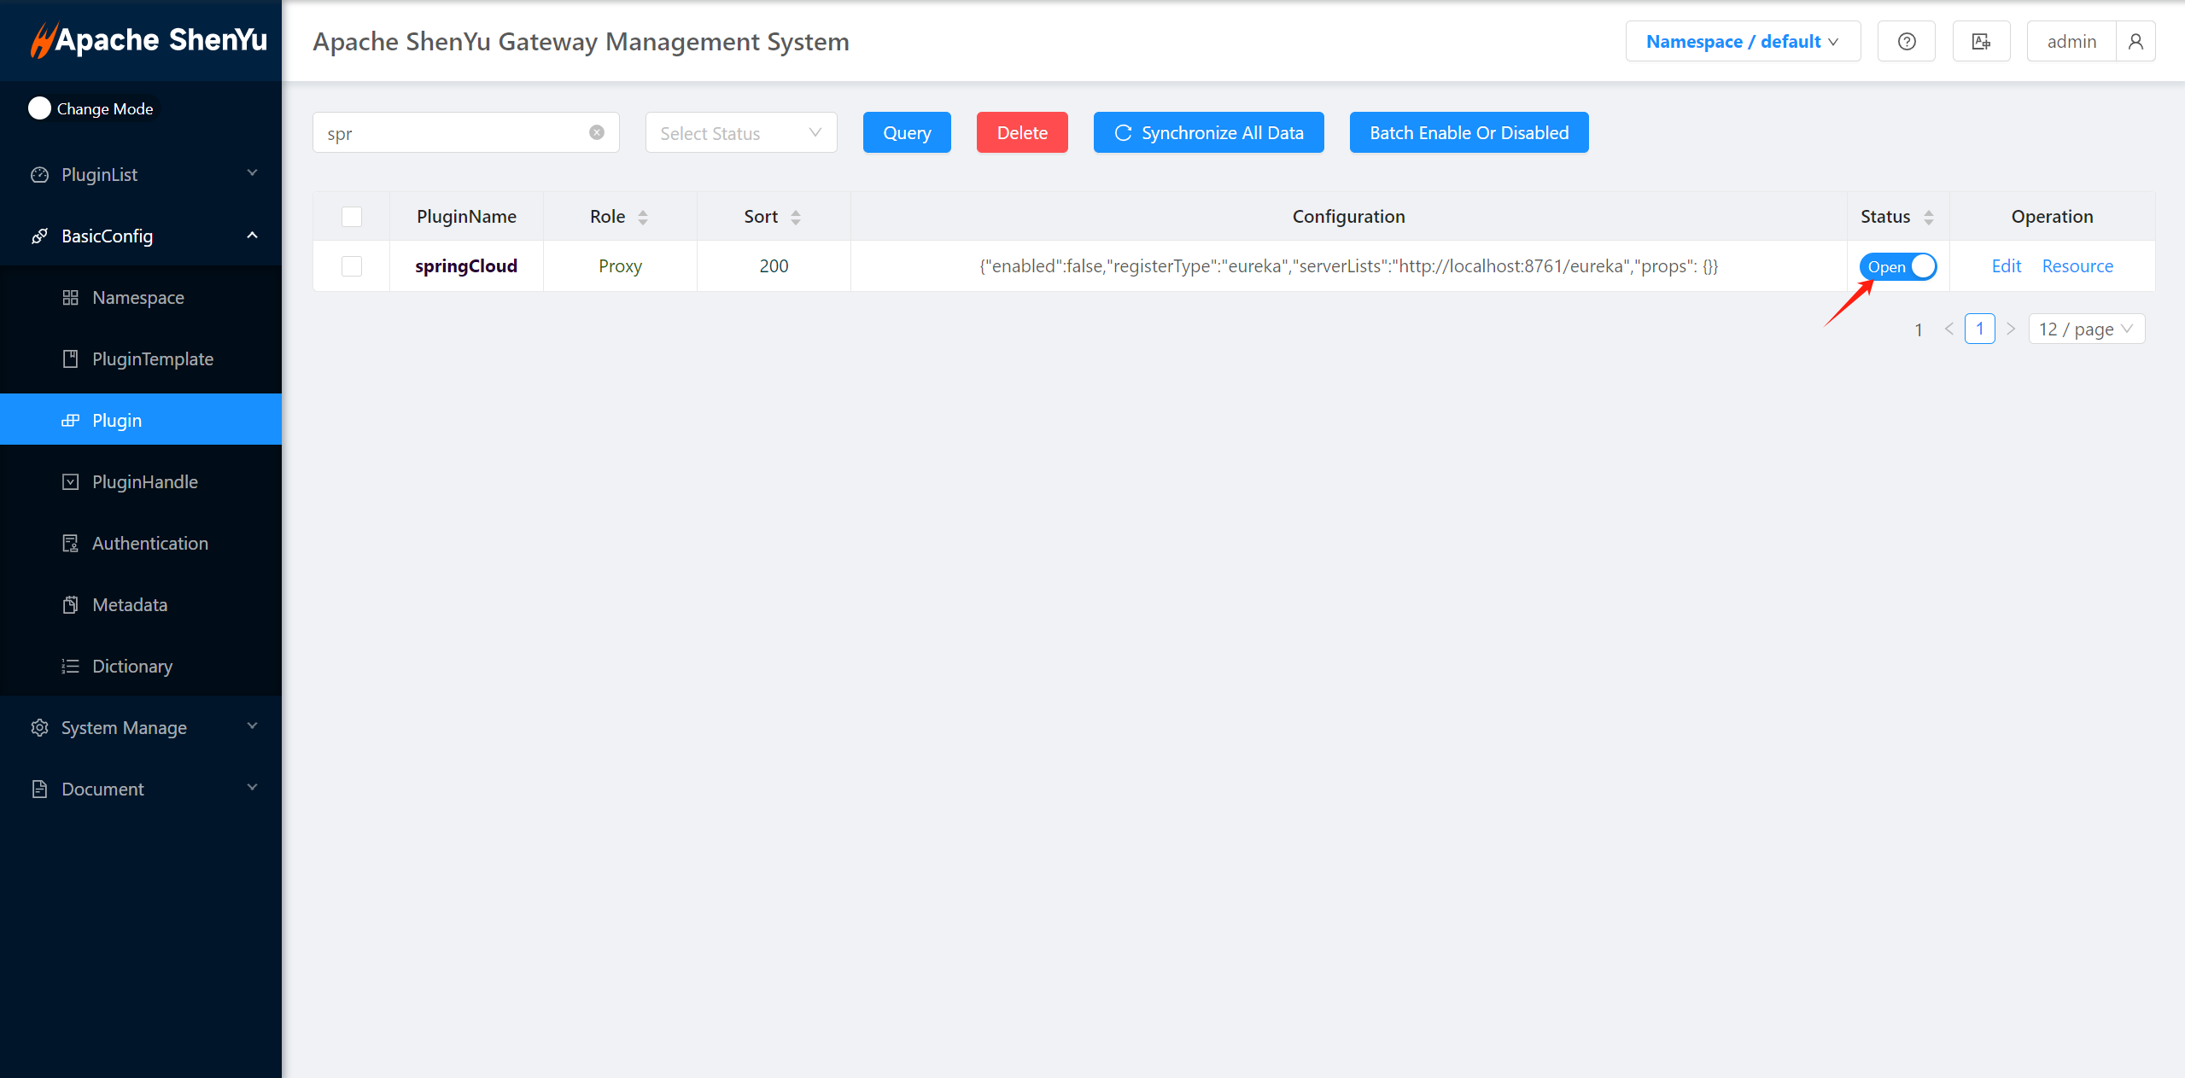Open the 12 / page size dropdown
Screen dimensions: 2185x1078
click(2085, 329)
